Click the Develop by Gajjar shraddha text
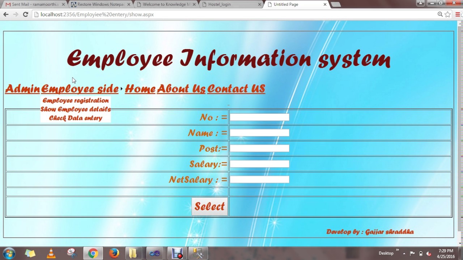 tap(370, 232)
